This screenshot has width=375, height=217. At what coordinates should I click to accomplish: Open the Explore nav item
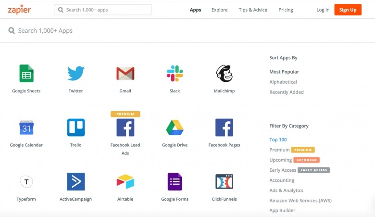point(220,10)
